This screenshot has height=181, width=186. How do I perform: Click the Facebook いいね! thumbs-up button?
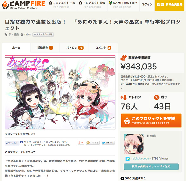12,143
